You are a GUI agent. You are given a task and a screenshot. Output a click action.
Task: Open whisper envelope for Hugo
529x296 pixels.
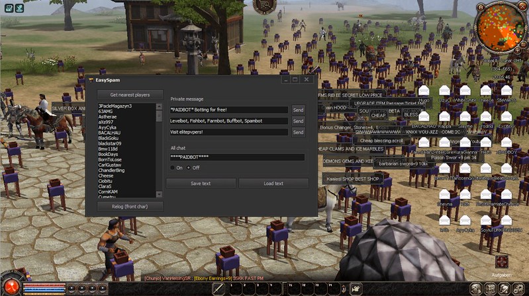click(424, 91)
